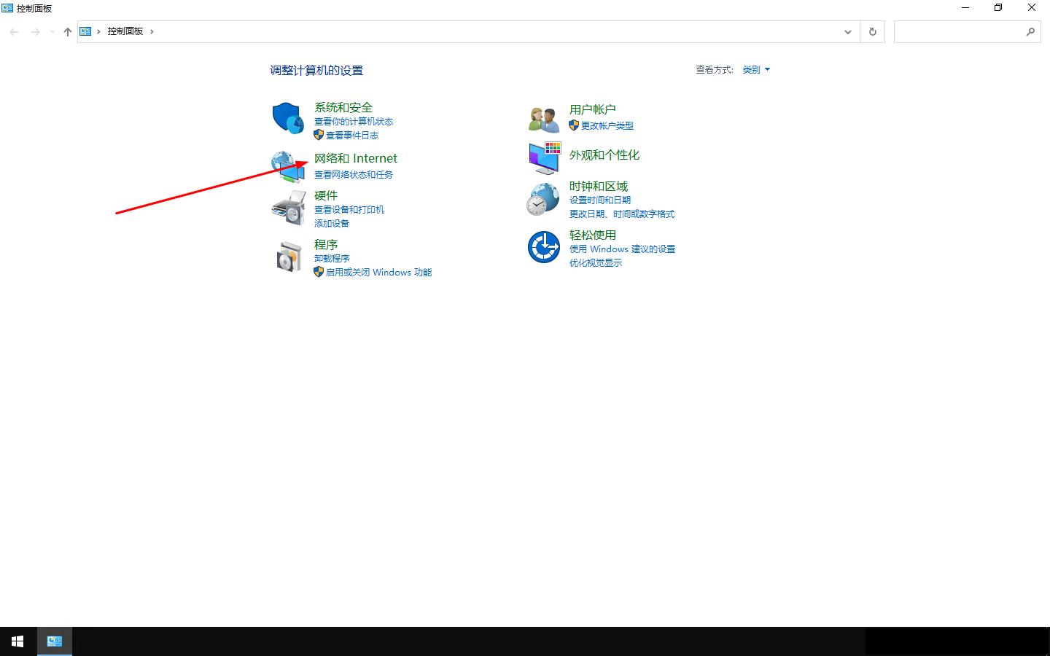This screenshot has width=1050, height=656.
Task: Open the Windows Start menu
Action: point(17,641)
